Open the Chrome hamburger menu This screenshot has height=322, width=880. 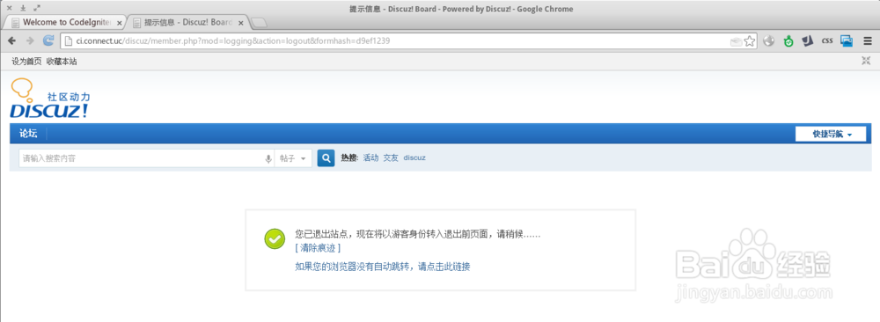click(x=868, y=41)
